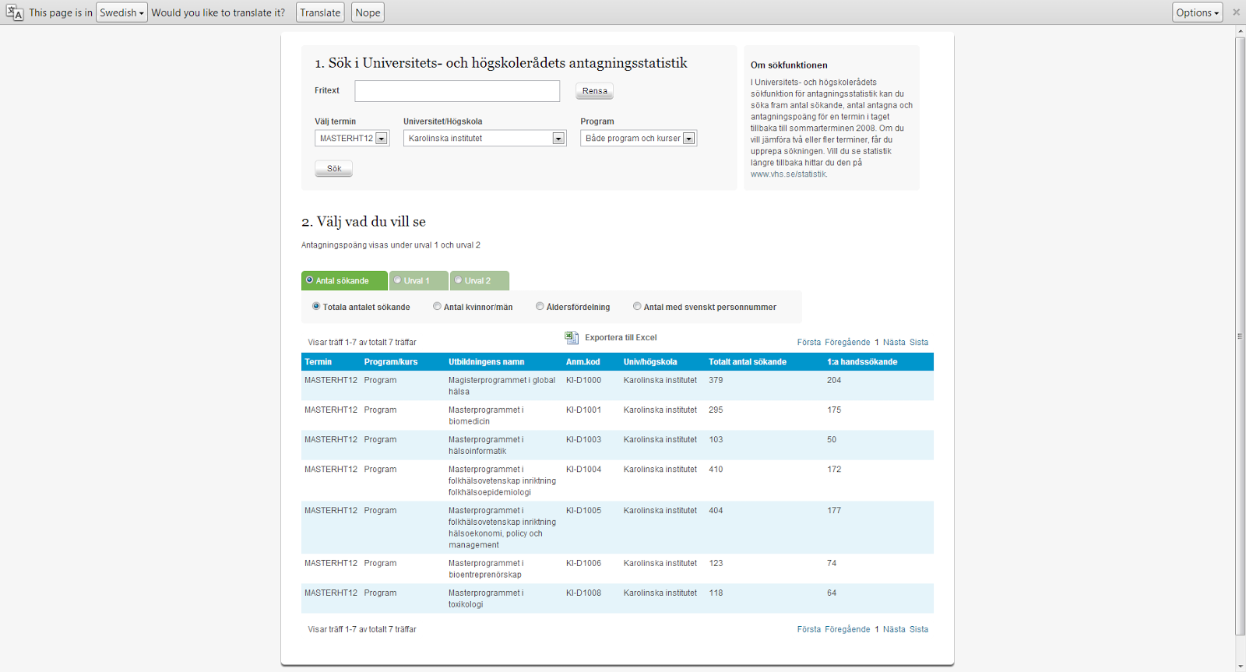Open the Options menu in the translation bar
The image size is (1246, 672).
click(x=1197, y=12)
